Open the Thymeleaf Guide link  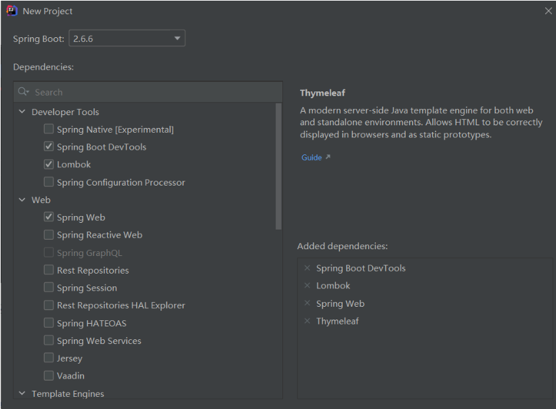[x=312, y=158]
